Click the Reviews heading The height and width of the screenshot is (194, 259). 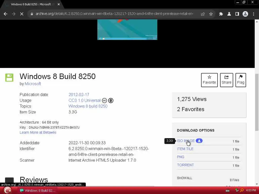(x=34, y=180)
